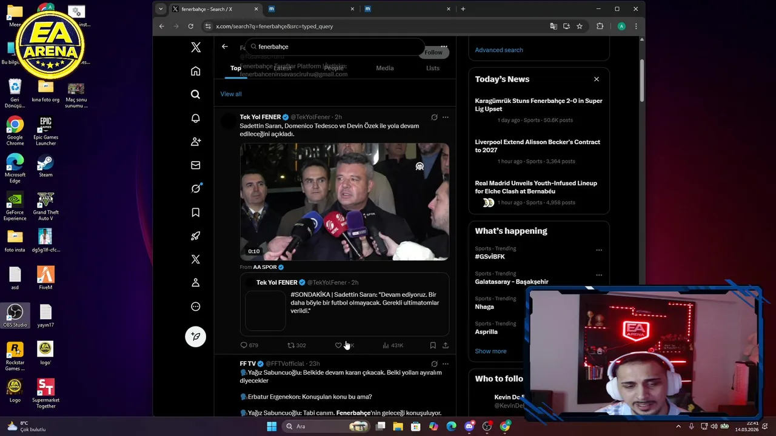Open Galatasaray - Başakşehir trending topic
The image size is (776, 436).
click(x=512, y=282)
